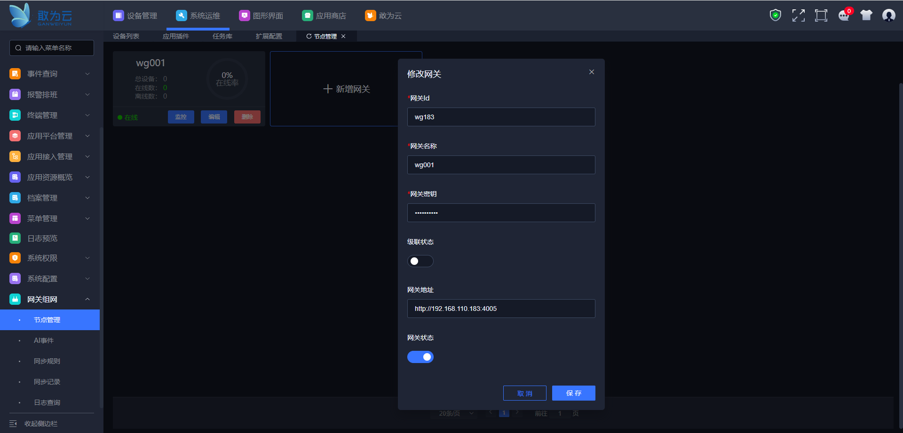
Task: Click the 系统配置 sidebar icon
Action: click(x=15, y=278)
